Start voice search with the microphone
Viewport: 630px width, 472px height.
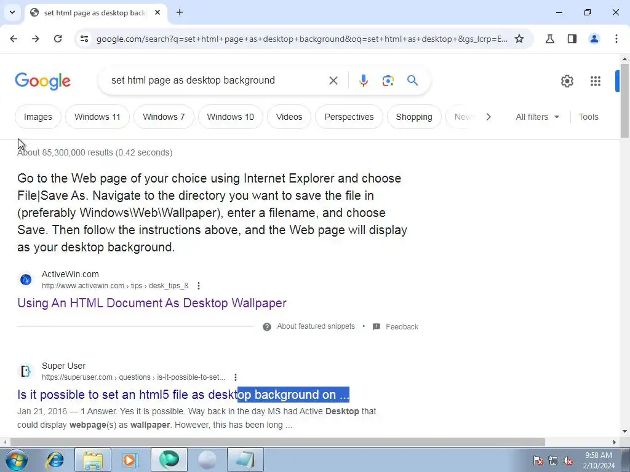[x=363, y=81]
